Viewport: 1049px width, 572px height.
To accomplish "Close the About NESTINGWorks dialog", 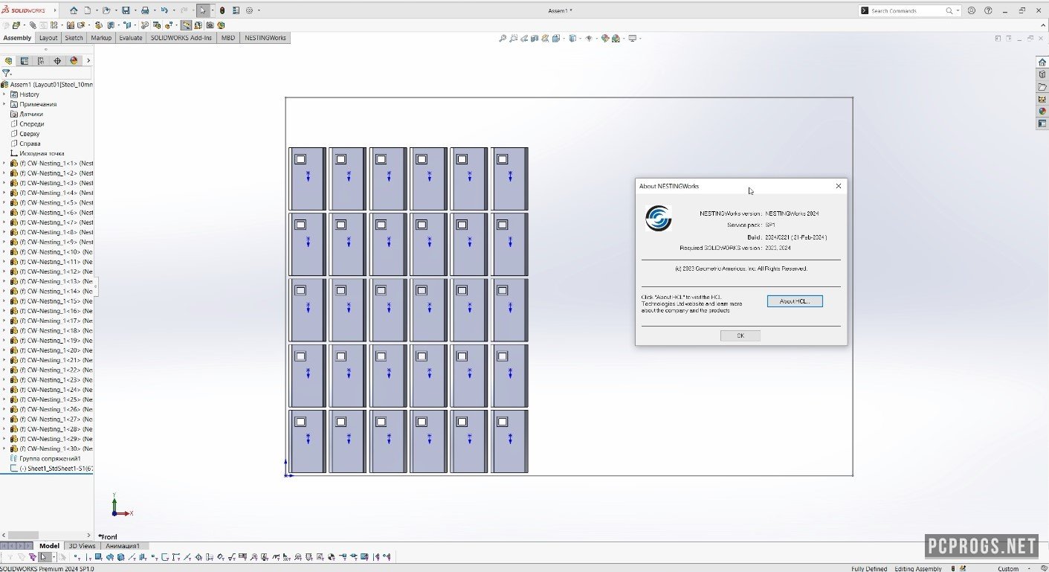I will click(839, 186).
